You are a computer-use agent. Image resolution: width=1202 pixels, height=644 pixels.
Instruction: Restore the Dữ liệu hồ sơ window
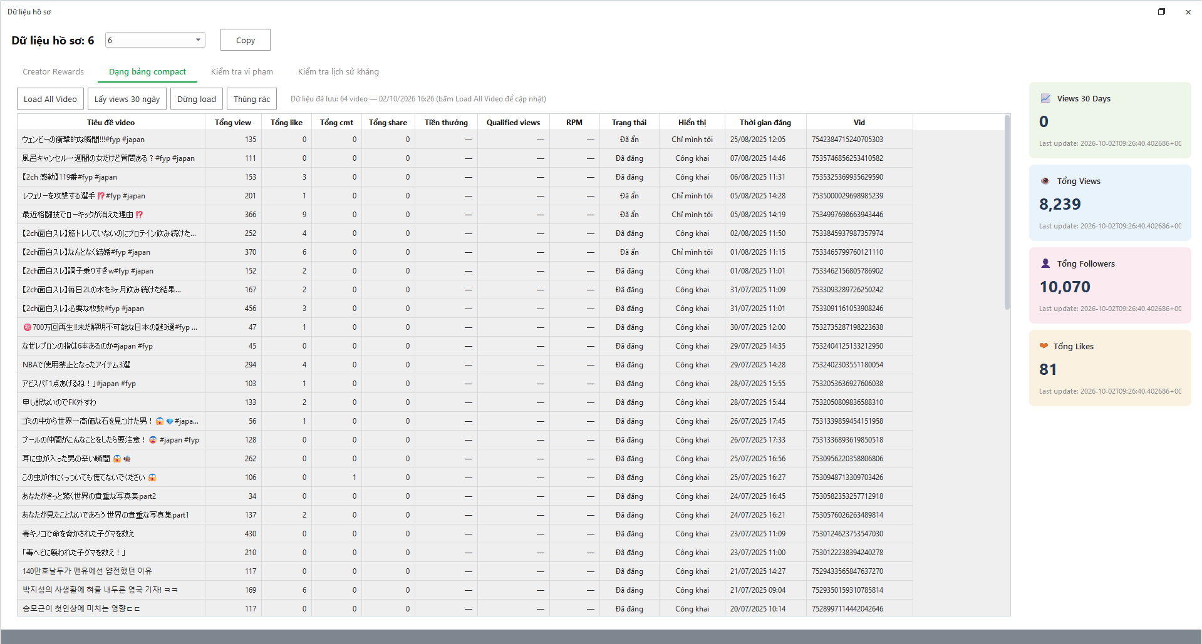(1161, 11)
